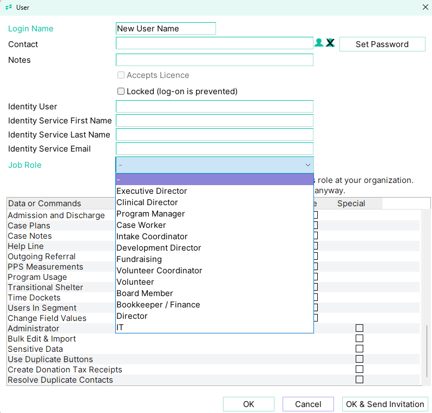
Task: Click the Cancel button
Action: click(x=308, y=404)
